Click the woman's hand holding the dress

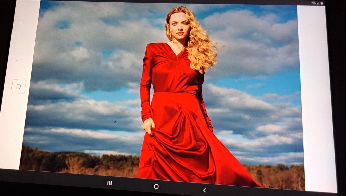[x=149, y=126]
